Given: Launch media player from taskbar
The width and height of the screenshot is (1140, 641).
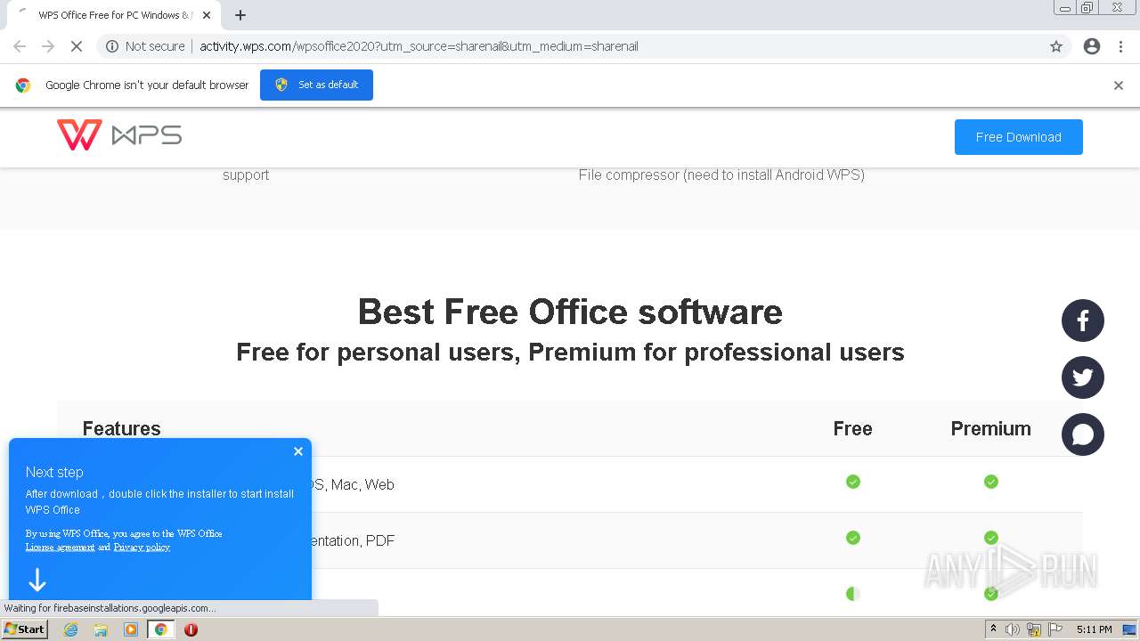Looking at the screenshot, I should point(131,629).
